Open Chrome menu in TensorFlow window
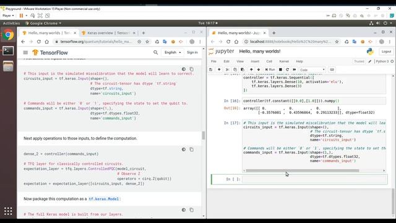 [200, 42]
